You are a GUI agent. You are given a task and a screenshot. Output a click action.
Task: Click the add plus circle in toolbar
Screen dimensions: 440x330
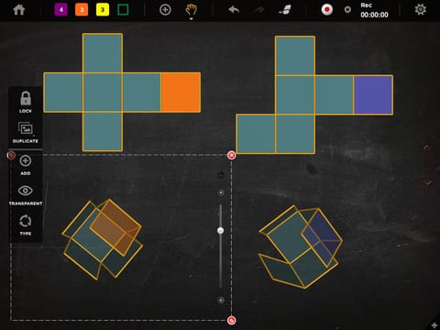click(165, 10)
